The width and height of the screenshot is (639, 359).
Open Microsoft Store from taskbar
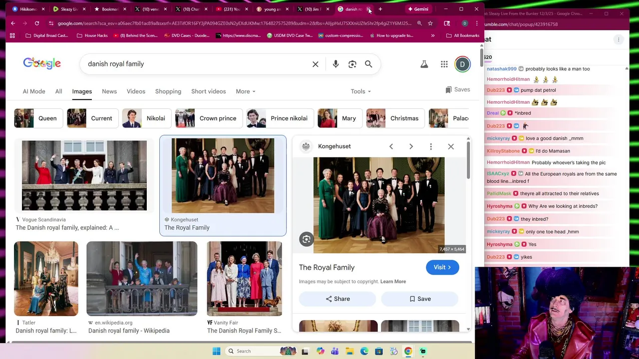tap(379, 351)
